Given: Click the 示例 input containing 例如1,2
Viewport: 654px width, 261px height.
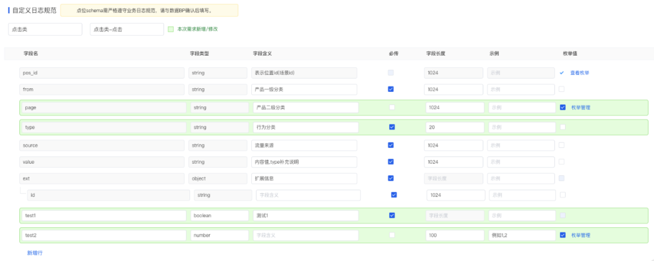Looking at the screenshot, I should click(521, 235).
